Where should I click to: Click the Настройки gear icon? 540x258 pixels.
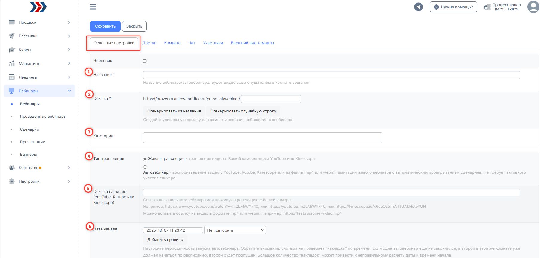click(x=12, y=181)
